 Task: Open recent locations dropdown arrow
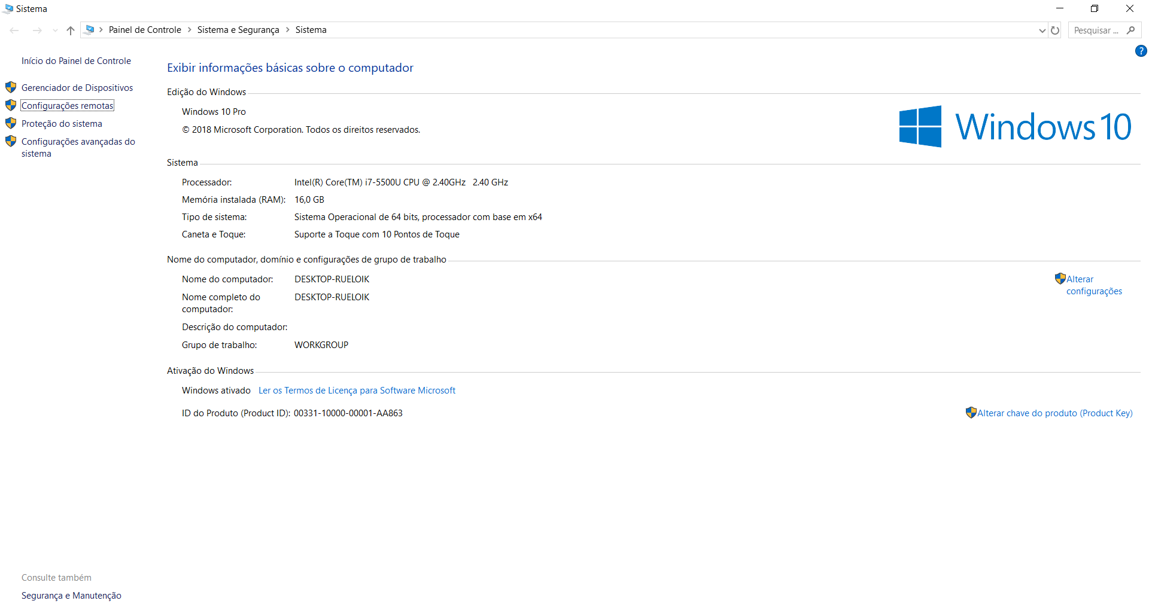pos(55,30)
